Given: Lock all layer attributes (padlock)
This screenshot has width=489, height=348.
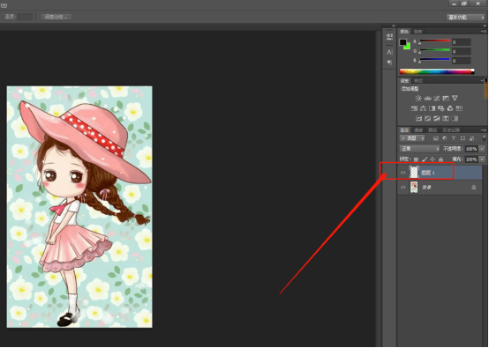Looking at the screenshot, I should (x=440, y=159).
